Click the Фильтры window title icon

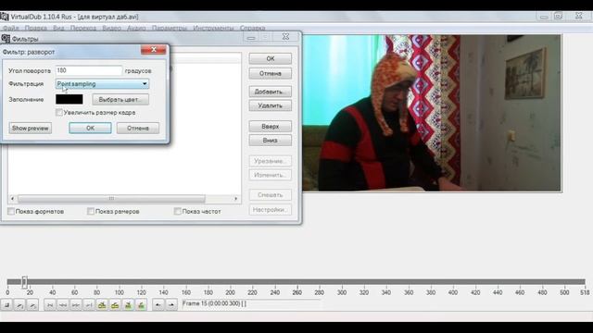6,39
